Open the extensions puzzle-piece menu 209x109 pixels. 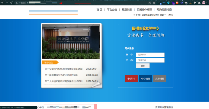[x=199, y=3]
